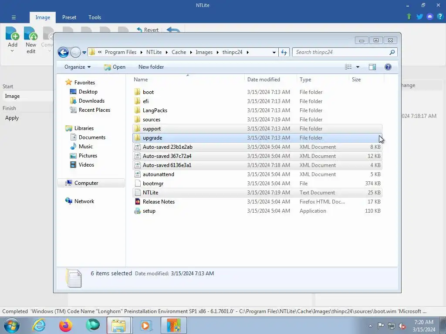
Task: Click the bootmgr file icon
Action: pyautogui.click(x=138, y=184)
